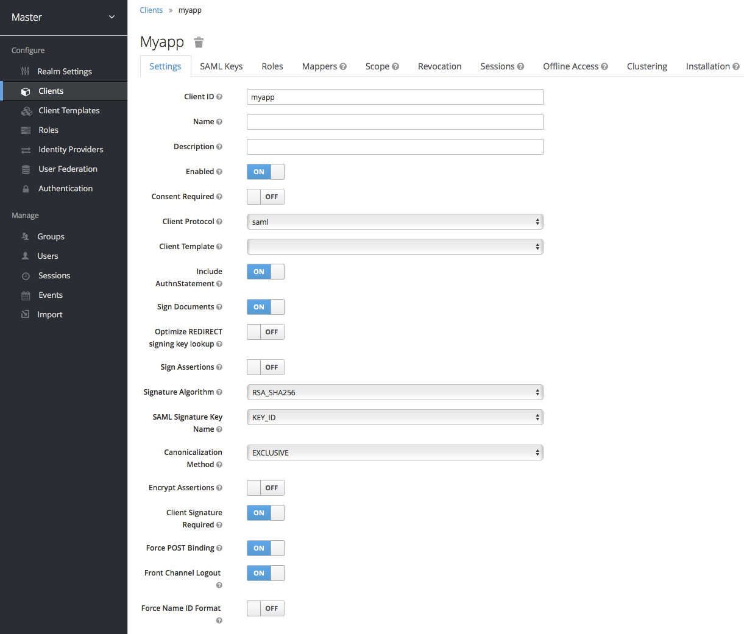
Task: Go to Users in the sidebar
Action: (48, 256)
